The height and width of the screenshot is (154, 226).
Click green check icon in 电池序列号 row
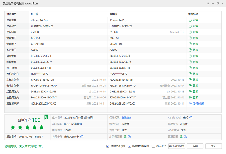(190, 86)
